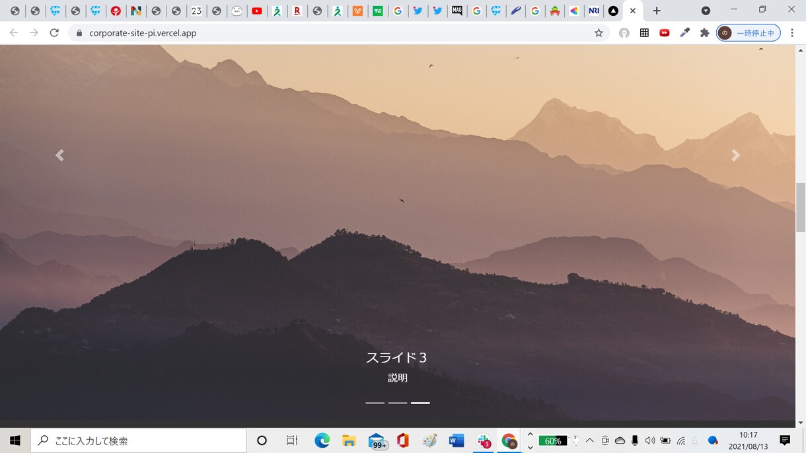Open the grid extension in toolbar
806x453 pixels.
coord(644,33)
